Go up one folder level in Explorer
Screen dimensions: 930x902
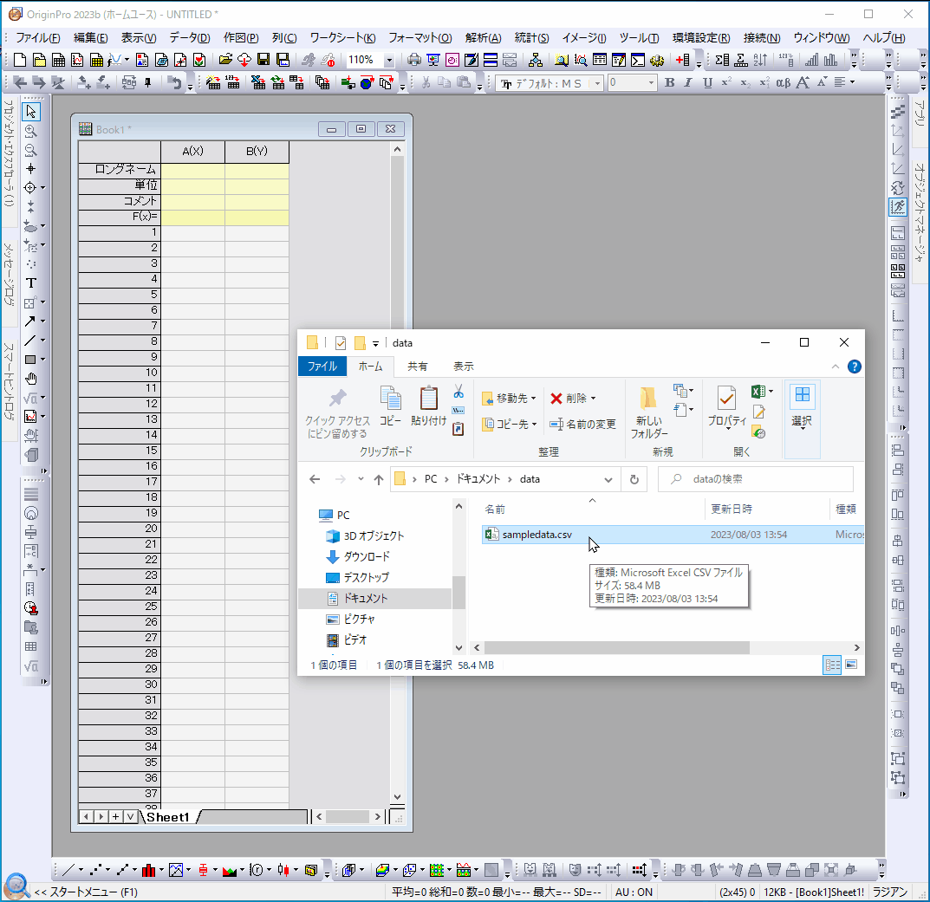(x=379, y=480)
